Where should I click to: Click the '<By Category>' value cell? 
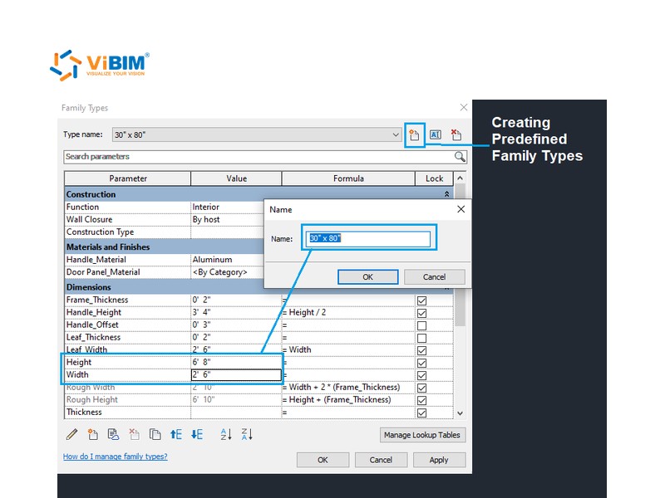coord(227,272)
